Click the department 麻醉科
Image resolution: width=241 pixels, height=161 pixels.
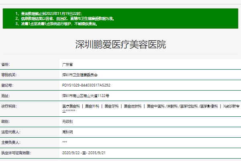tap(172, 106)
